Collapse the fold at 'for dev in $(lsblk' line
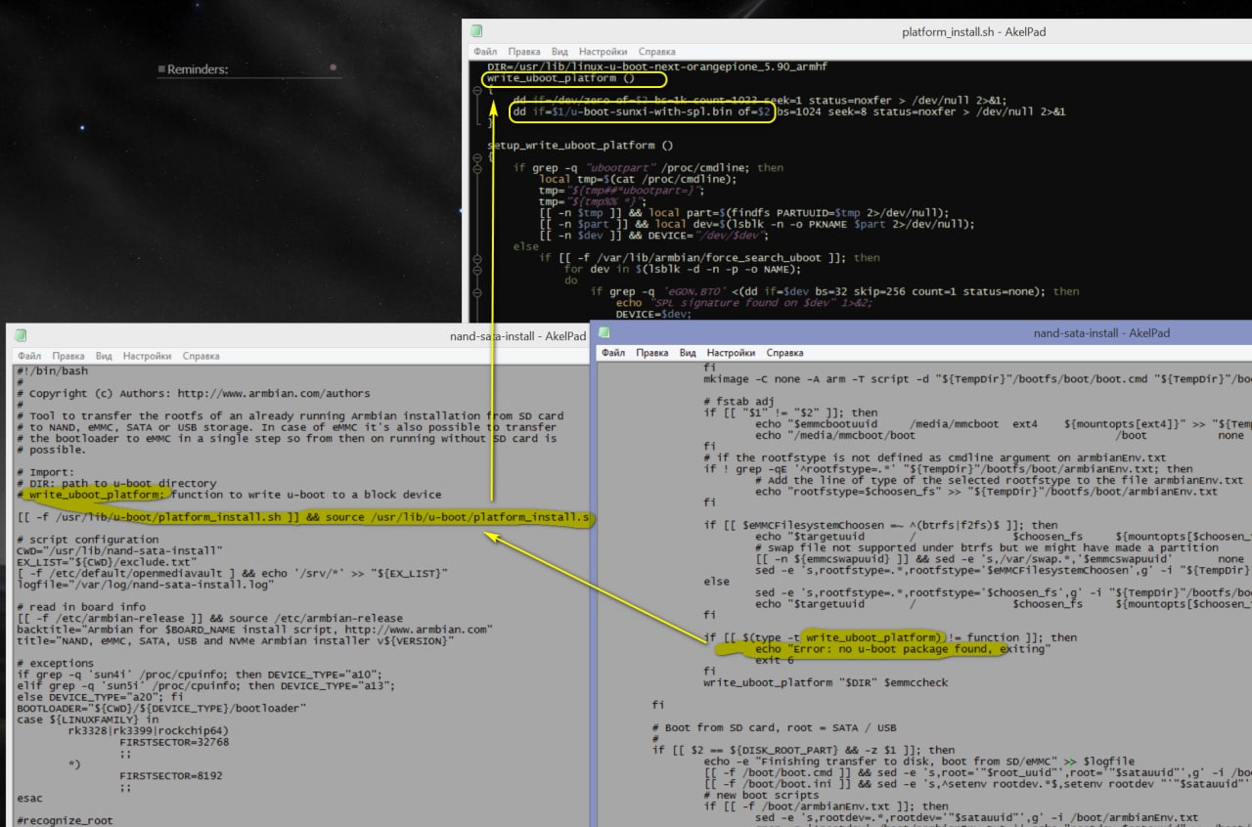This screenshot has height=827, width=1252. click(475, 269)
